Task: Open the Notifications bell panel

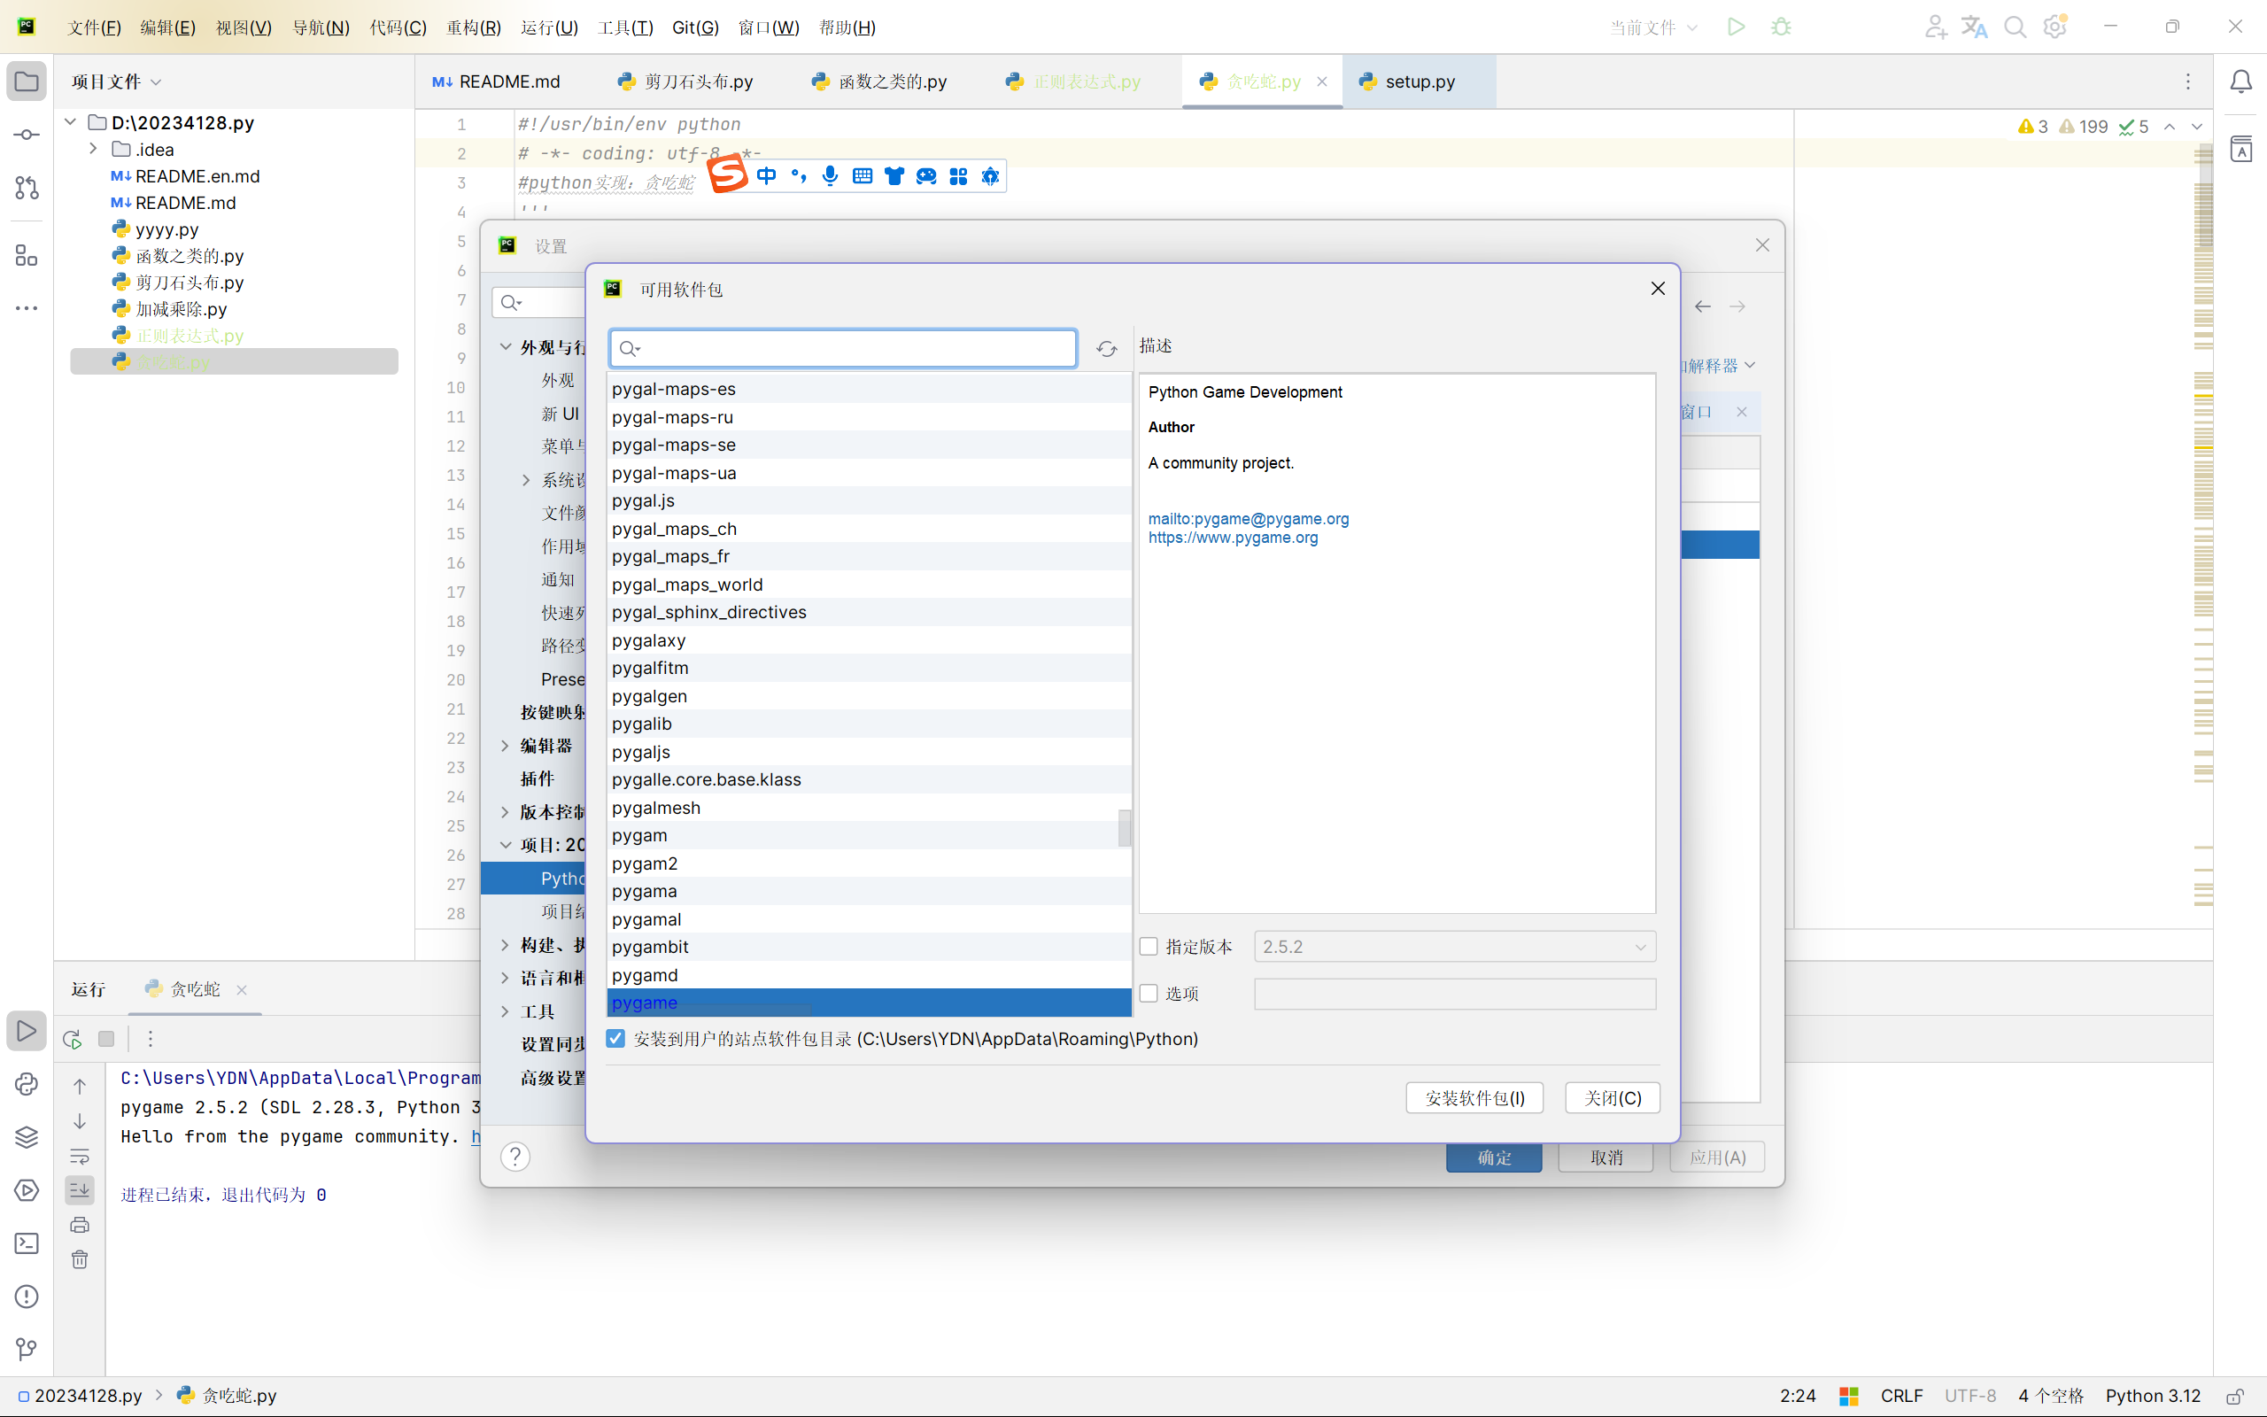Action: coord(2240,82)
